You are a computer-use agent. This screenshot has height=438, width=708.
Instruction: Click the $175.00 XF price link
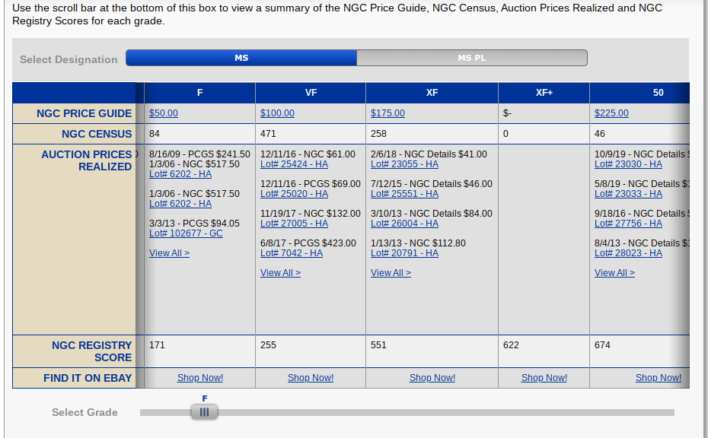click(387, 113)
